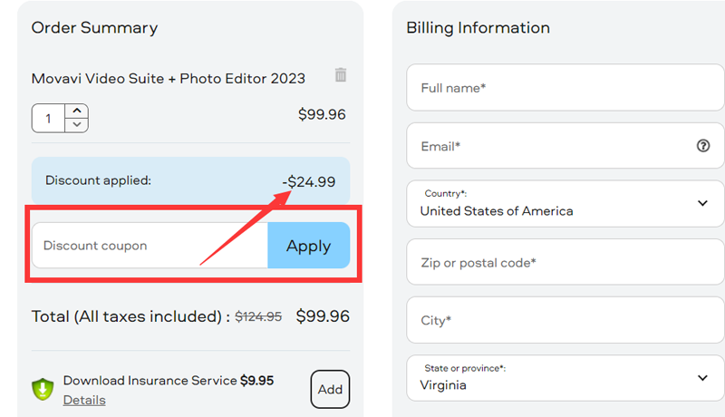Click the Movavi Video Suite product title
725x417 pixels.
[169, 78]
